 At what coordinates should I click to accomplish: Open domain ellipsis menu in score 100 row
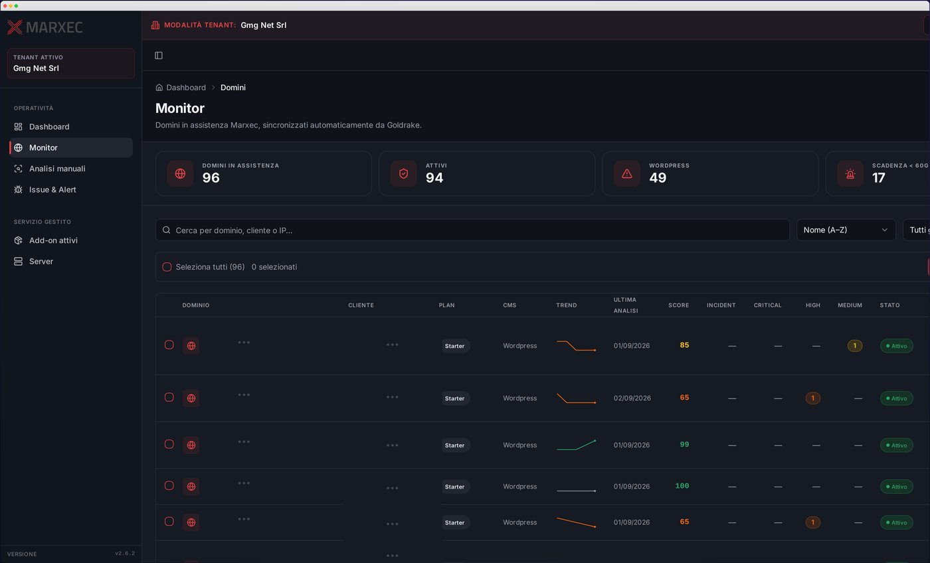[244, 483]
